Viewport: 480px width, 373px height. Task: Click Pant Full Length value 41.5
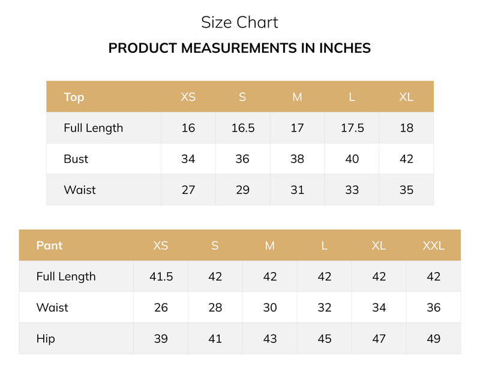tap(161, 276)
